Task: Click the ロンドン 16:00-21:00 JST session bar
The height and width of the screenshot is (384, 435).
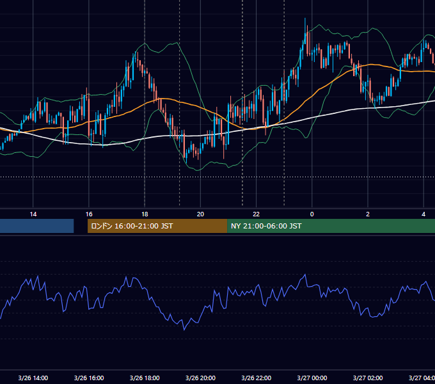Action: [x=157, y=226]
